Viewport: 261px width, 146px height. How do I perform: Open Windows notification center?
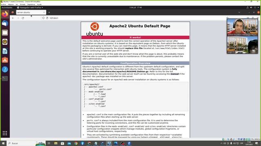(257, 143)
